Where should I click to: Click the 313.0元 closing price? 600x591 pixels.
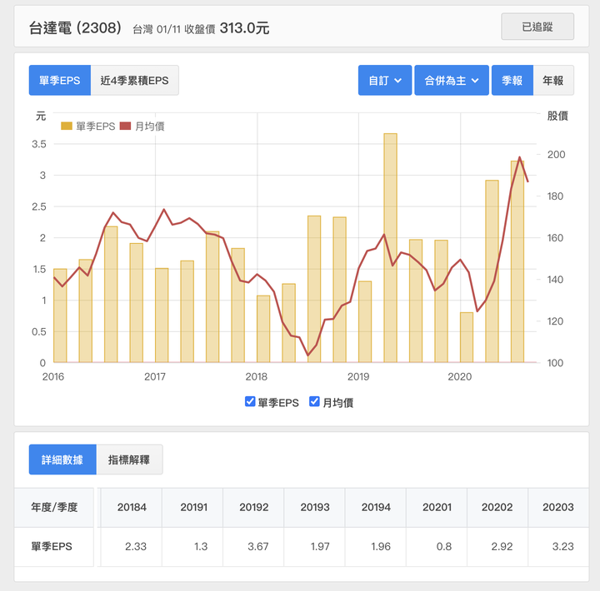tap(244, 28)
